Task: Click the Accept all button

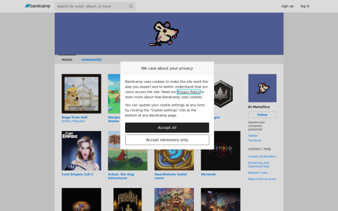Action: 167,128
